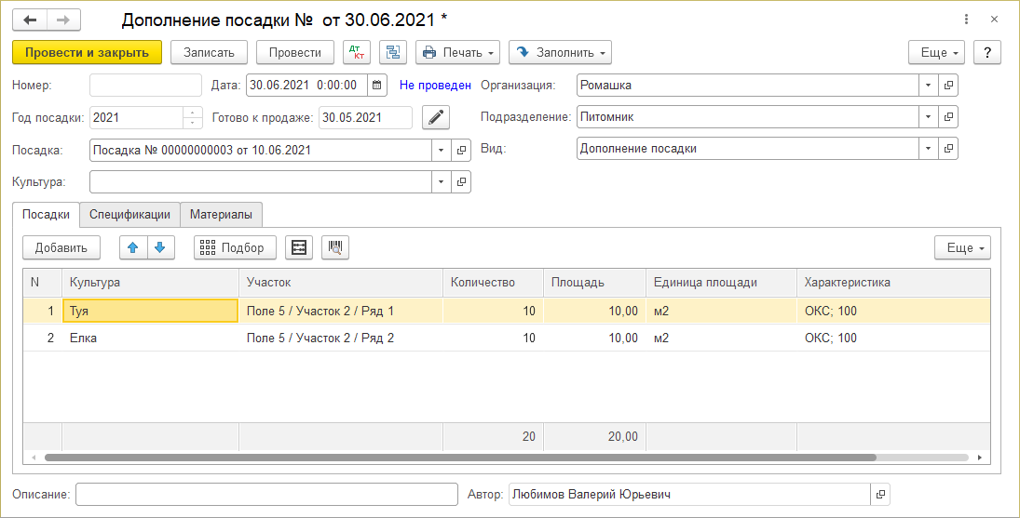Focus the Номер input field

[x=145, y=85]
